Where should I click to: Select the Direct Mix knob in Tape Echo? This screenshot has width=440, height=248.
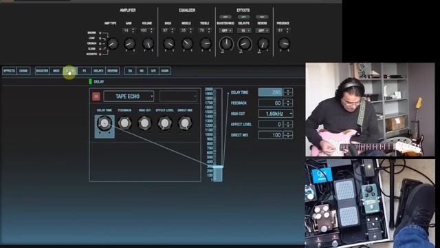(185, 123)
